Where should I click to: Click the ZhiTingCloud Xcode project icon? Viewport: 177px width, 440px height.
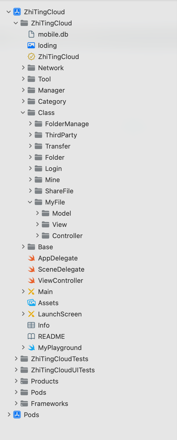[x=17, y=12]
